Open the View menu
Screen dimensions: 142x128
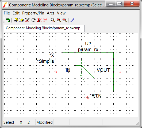(61, 13)
